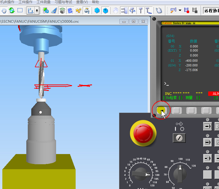Open the 帮助 menu
This screenshot has height=189, width=219.
tap(95, 2)
